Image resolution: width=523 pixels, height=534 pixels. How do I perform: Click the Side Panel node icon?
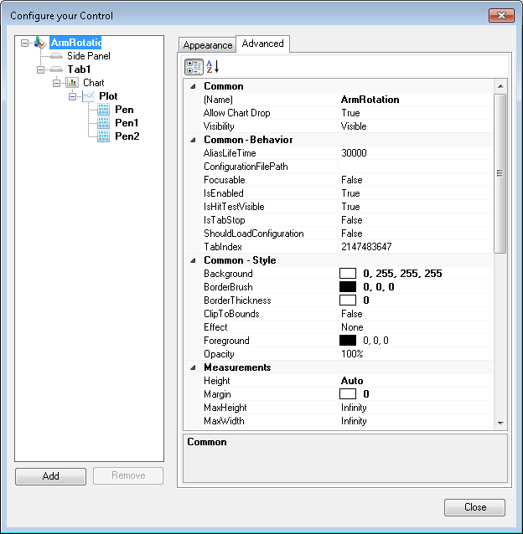pyautogui.click(x=56, y=56)
